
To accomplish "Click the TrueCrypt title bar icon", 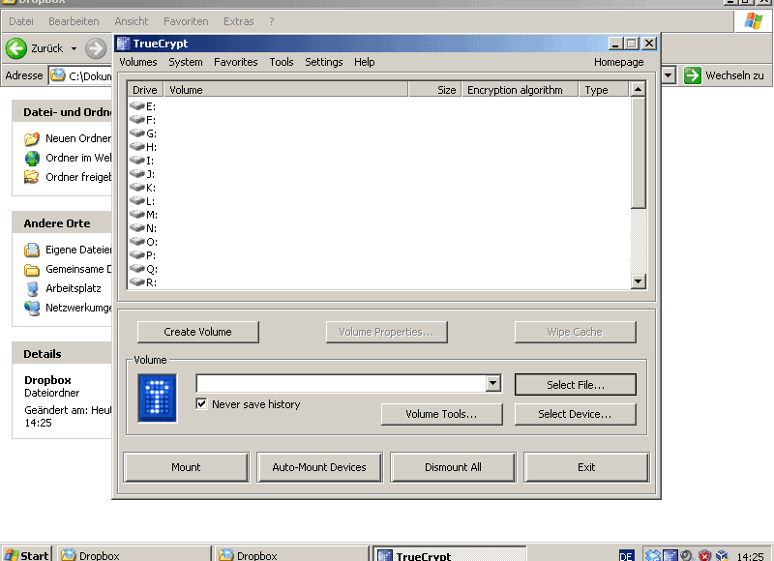I will (x=124, y=44).
